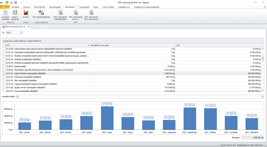Select row 03 03 08 haszosításra szánt papír
267x147 pixels.
tap(132, 49)
